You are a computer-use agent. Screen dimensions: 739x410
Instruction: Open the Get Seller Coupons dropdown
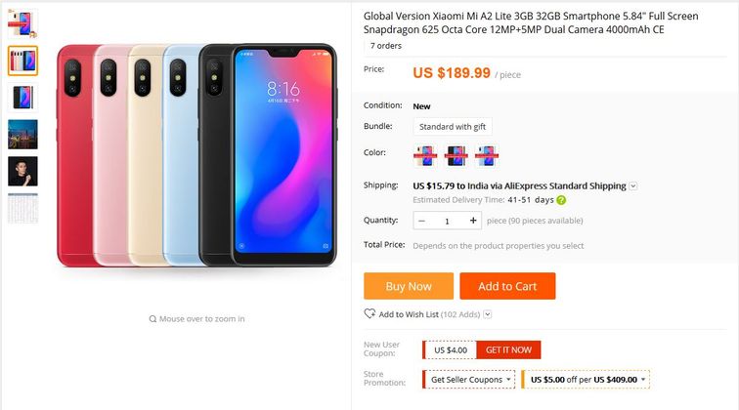point(469,380)
